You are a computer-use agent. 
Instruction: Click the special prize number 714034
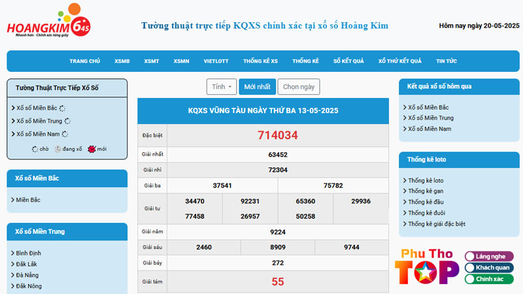[x=277, y=135]
